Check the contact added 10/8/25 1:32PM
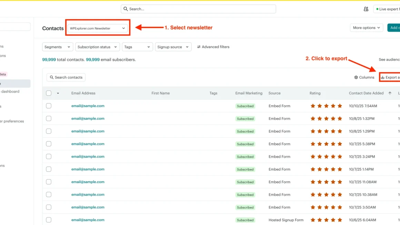 49,119
